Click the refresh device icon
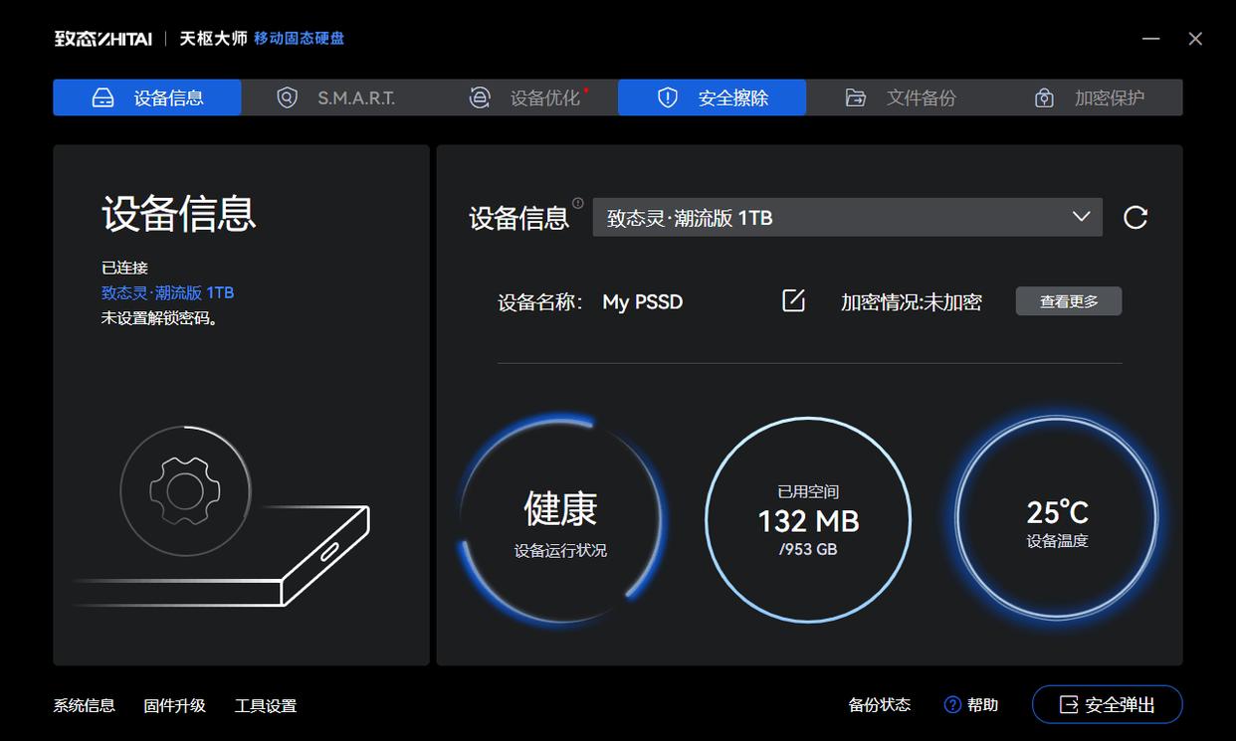Image resolution: width=1236 pixels, height=741 pixels. pos(1135,218)
